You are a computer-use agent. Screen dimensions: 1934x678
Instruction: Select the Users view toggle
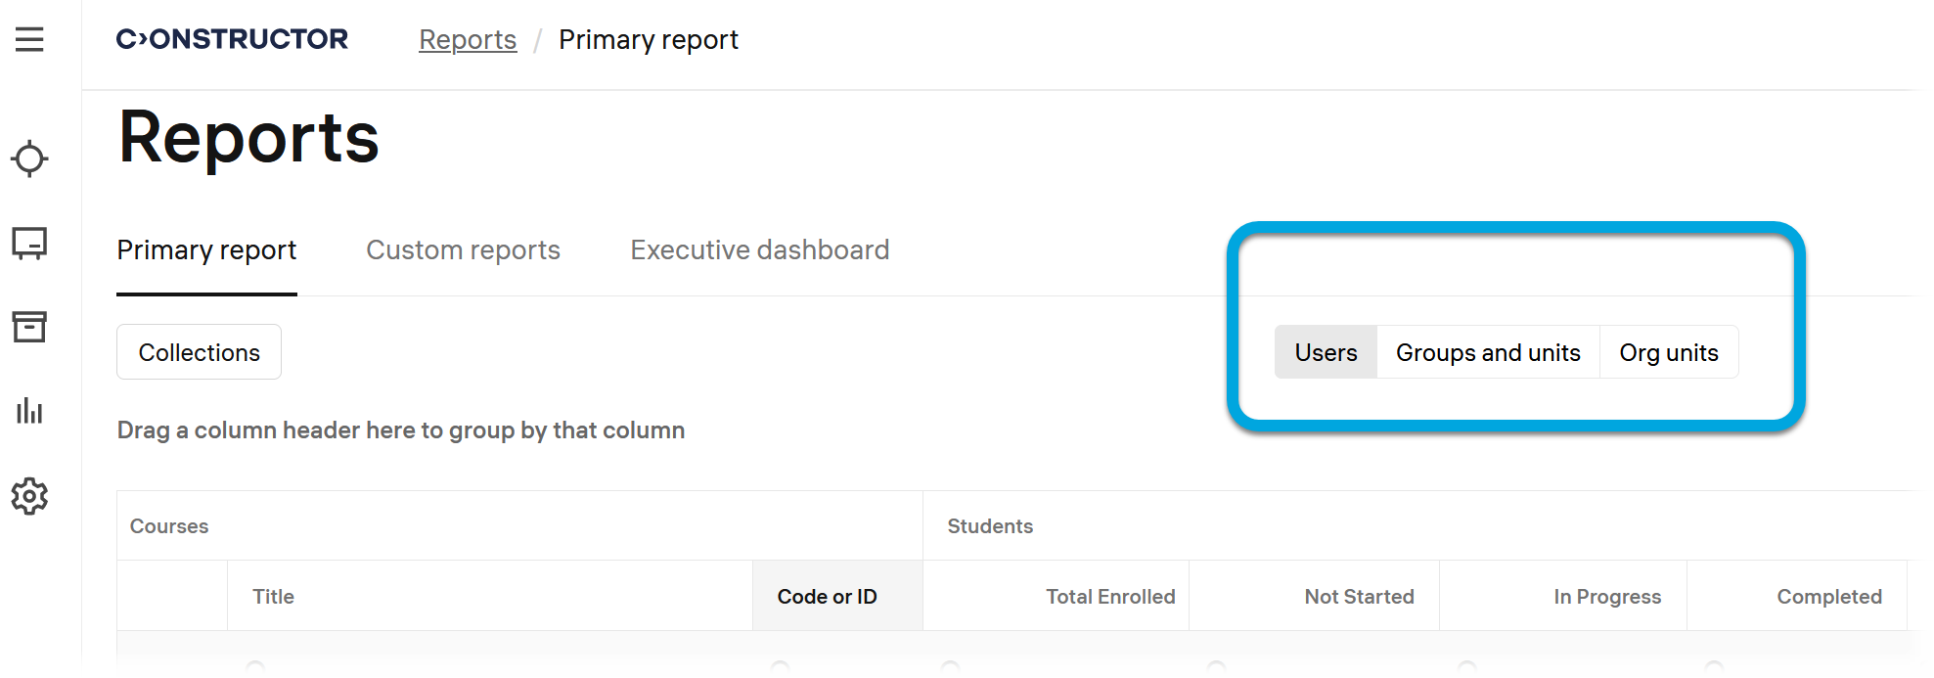coord(1326,352)
